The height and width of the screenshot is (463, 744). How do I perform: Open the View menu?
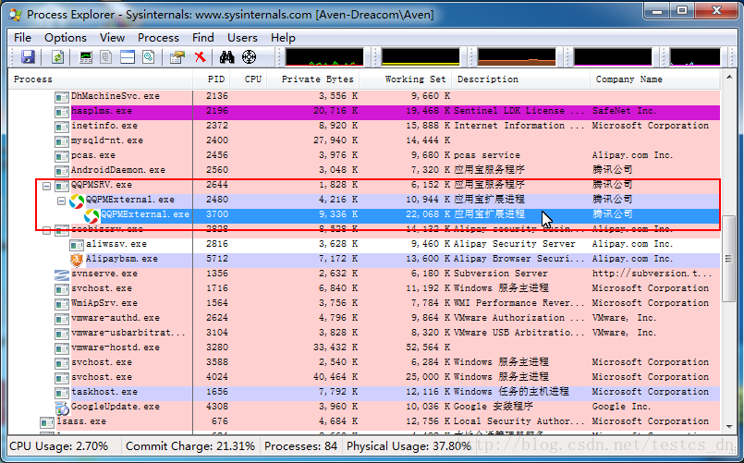pos(113,38)
